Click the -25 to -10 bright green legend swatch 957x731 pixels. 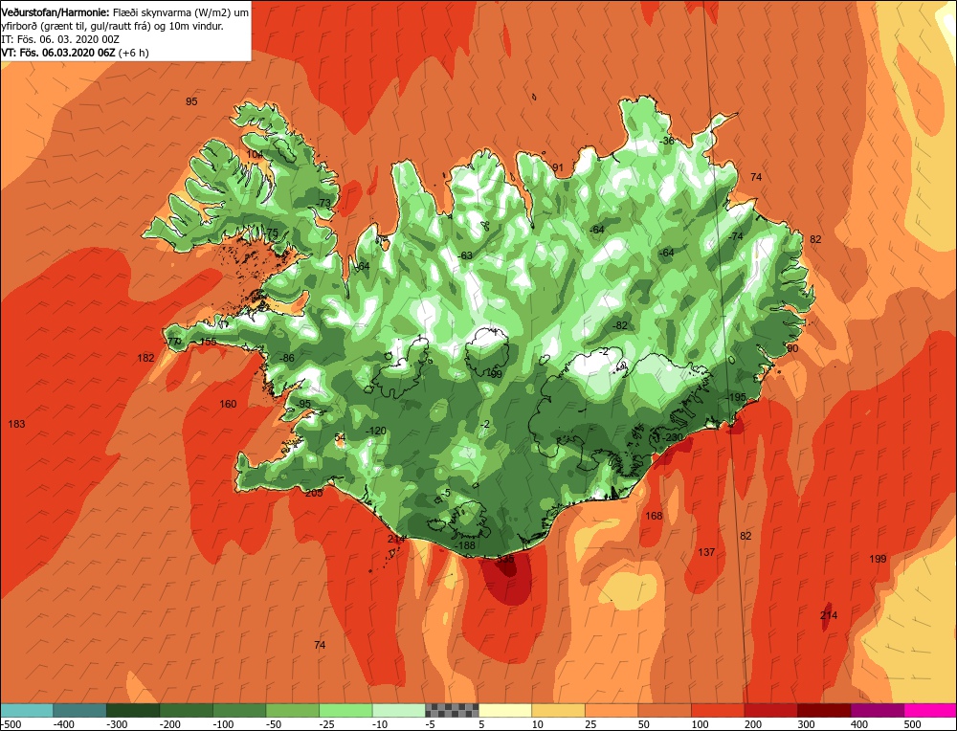[x=345, y=710]
